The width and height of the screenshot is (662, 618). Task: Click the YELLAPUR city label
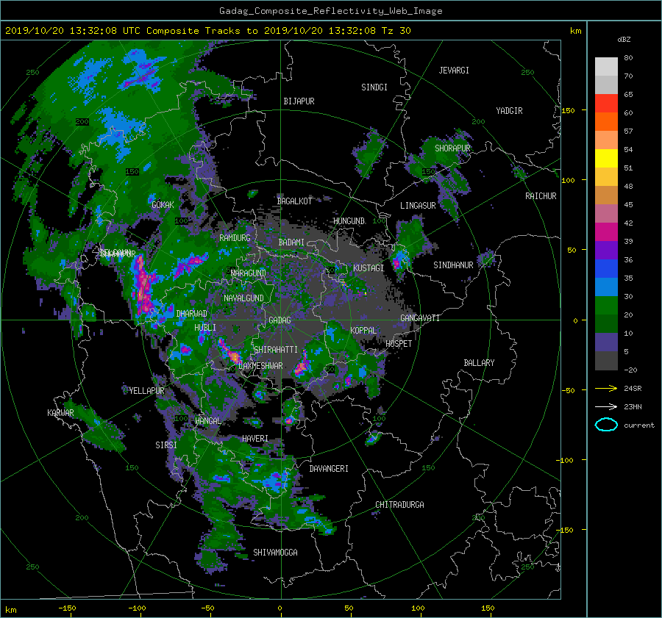tap(146, 391)
